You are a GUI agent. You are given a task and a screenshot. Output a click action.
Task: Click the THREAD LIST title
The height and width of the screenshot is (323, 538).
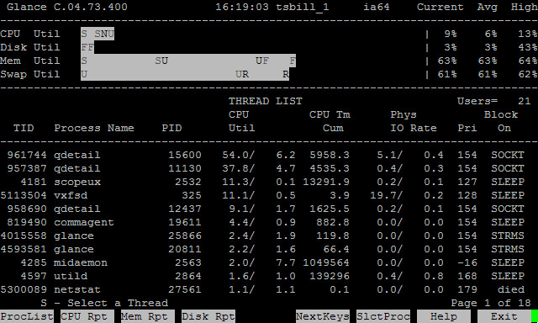(266, 101)
